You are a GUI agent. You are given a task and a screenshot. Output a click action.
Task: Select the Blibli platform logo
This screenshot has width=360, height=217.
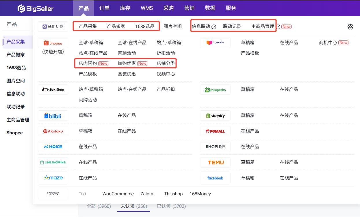pyautogui.click(x=53, y=116)
